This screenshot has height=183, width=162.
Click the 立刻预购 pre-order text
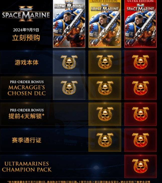26,38
